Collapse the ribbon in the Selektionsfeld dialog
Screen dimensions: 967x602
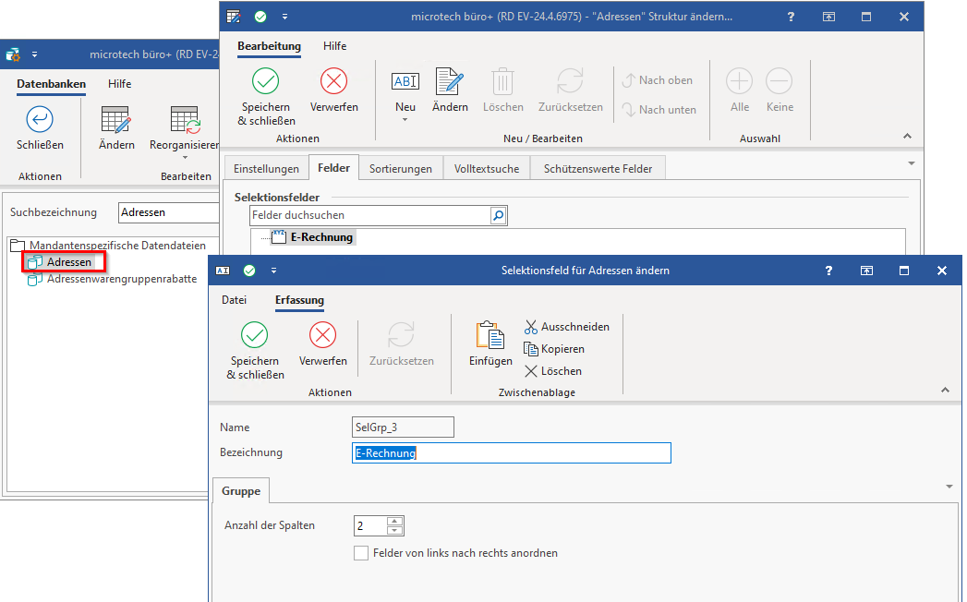945,391
